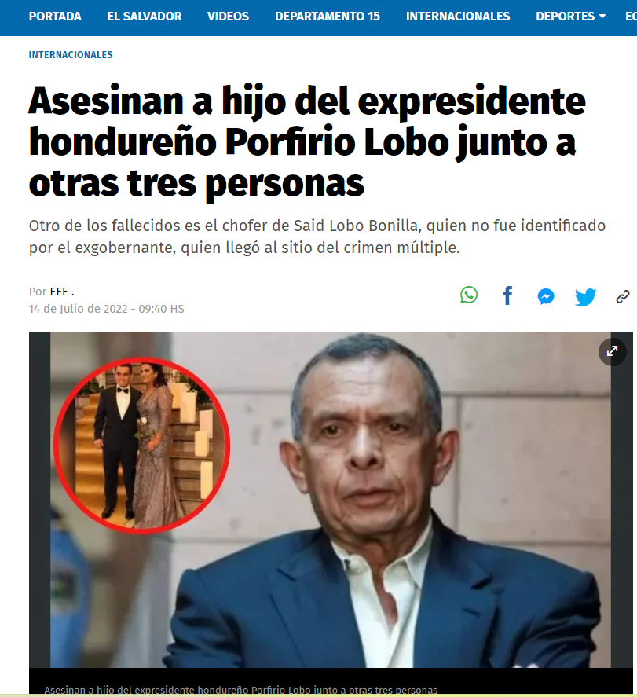
Task: Click the Asesinan a hijo headline
Action: coord(307,141)
